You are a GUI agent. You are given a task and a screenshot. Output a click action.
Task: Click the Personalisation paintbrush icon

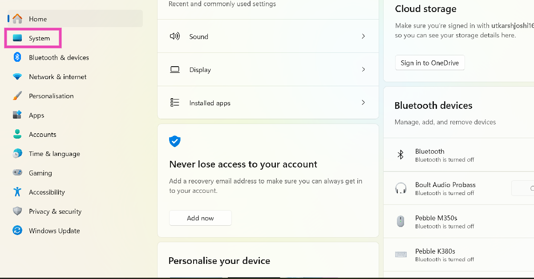pos(17,96)
